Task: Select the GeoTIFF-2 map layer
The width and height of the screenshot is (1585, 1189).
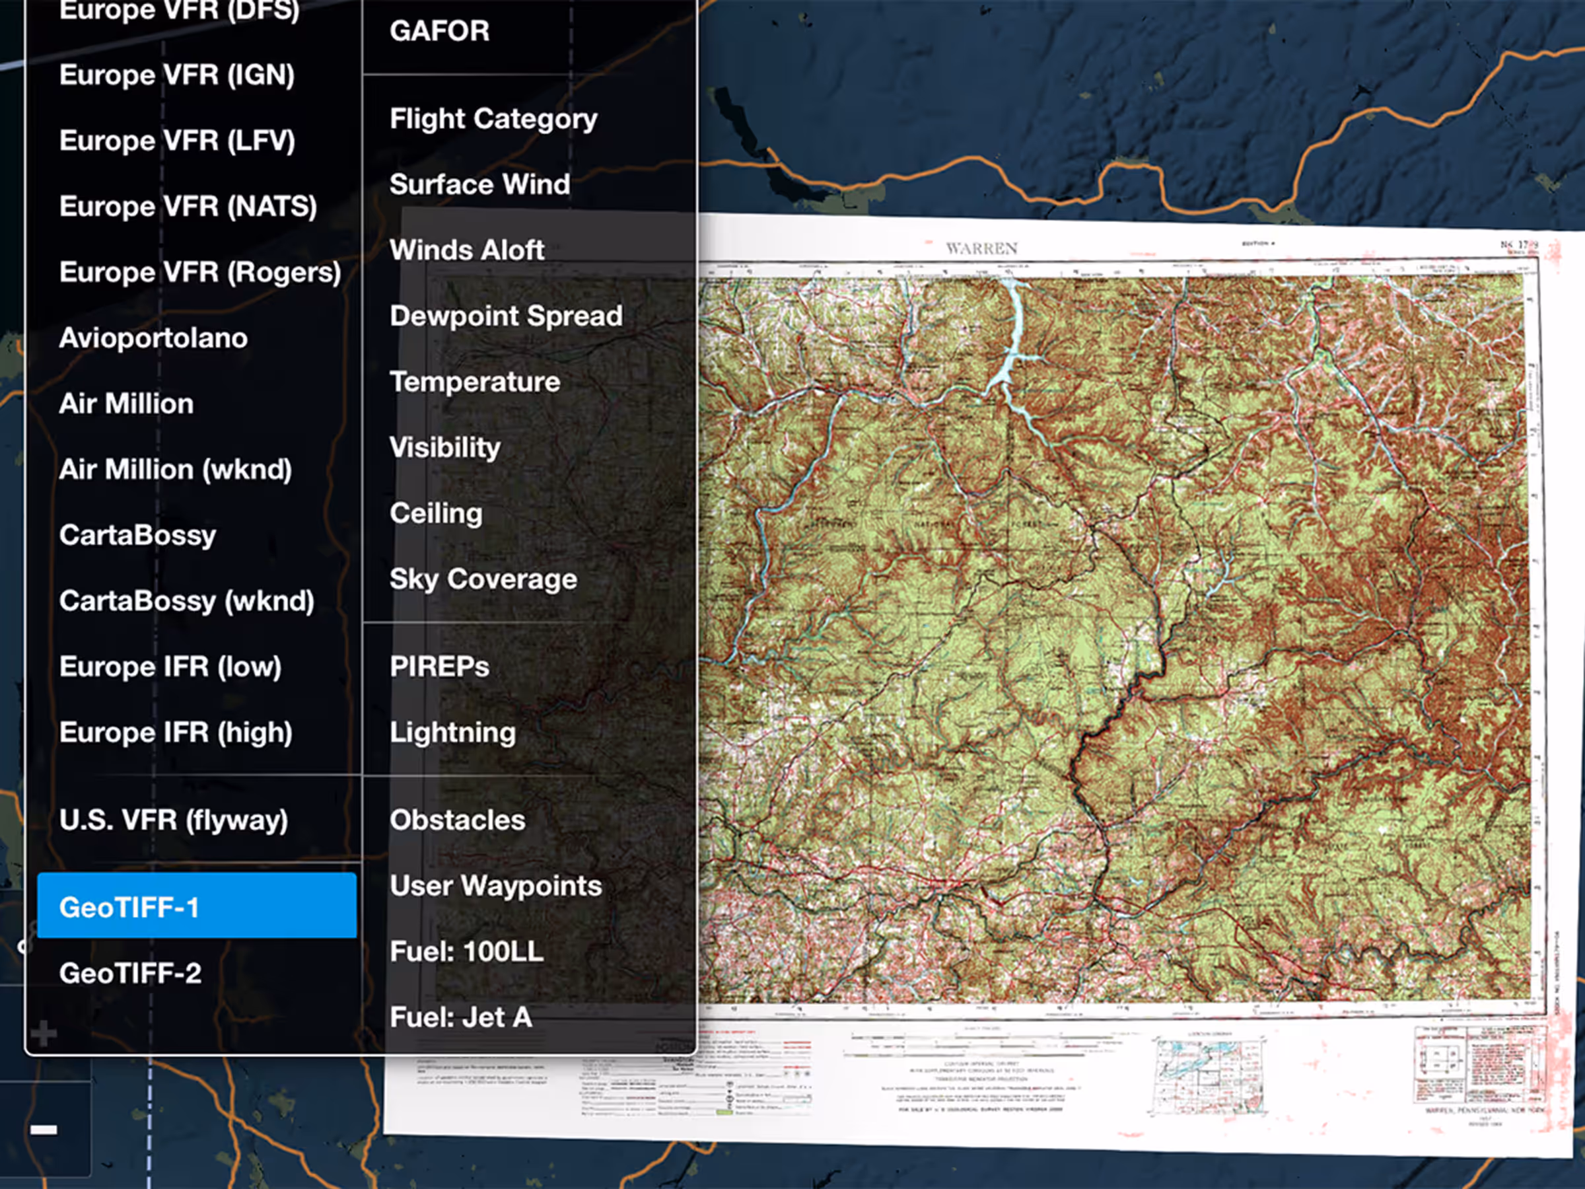Action: coord(130,972)
